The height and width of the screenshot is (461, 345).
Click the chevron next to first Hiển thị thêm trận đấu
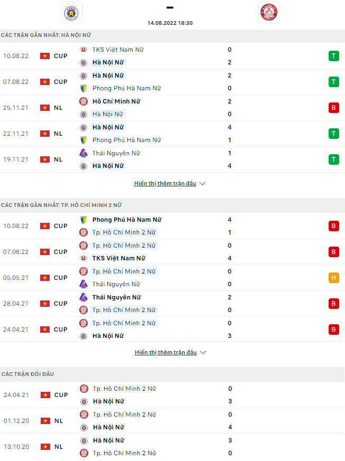203,184
